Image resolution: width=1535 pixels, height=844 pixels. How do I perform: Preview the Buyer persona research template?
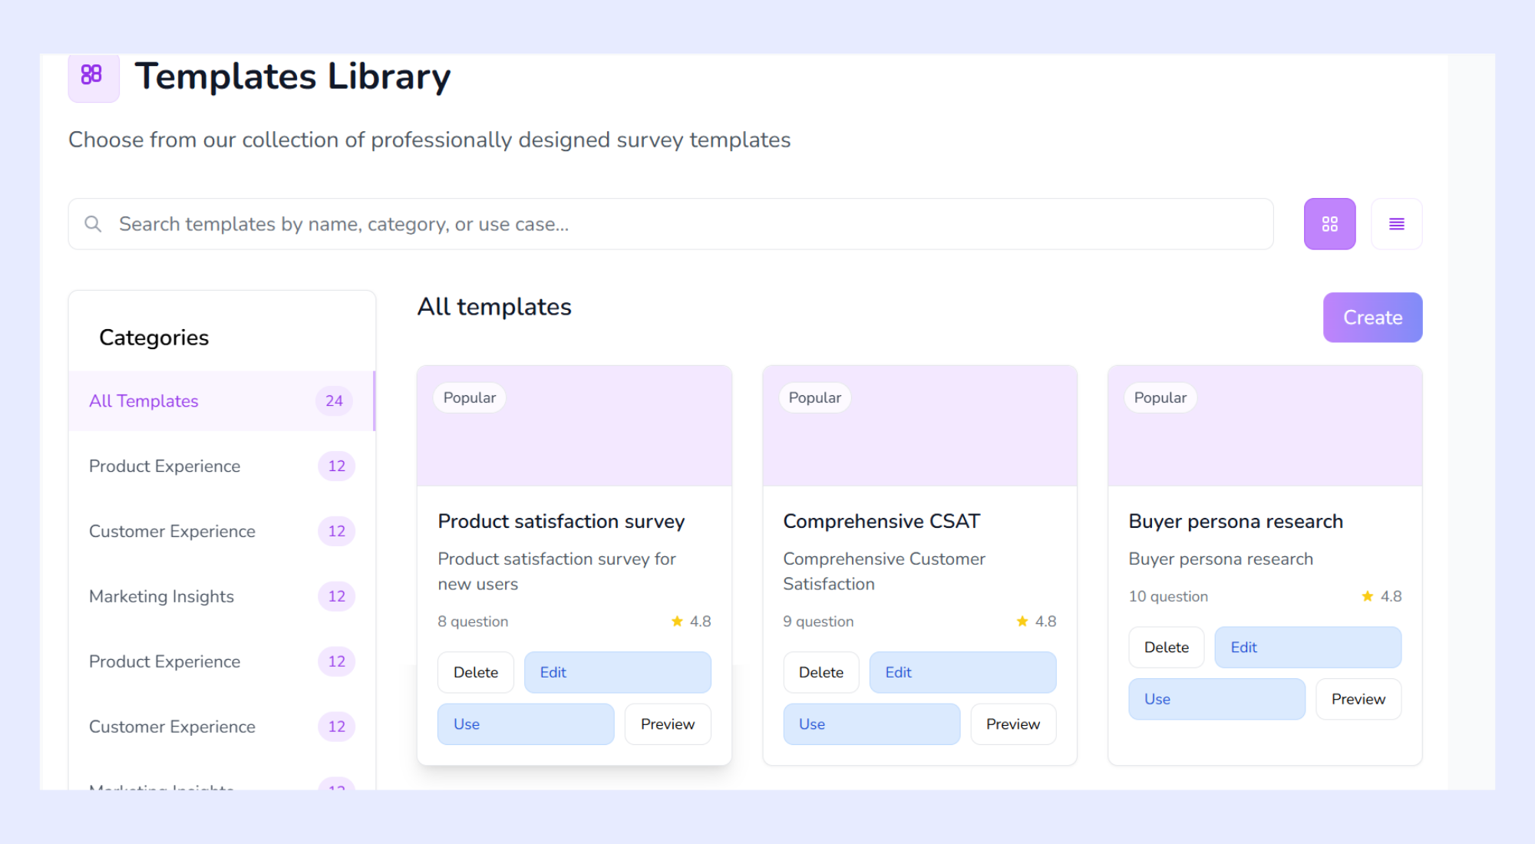point(1358,699)
